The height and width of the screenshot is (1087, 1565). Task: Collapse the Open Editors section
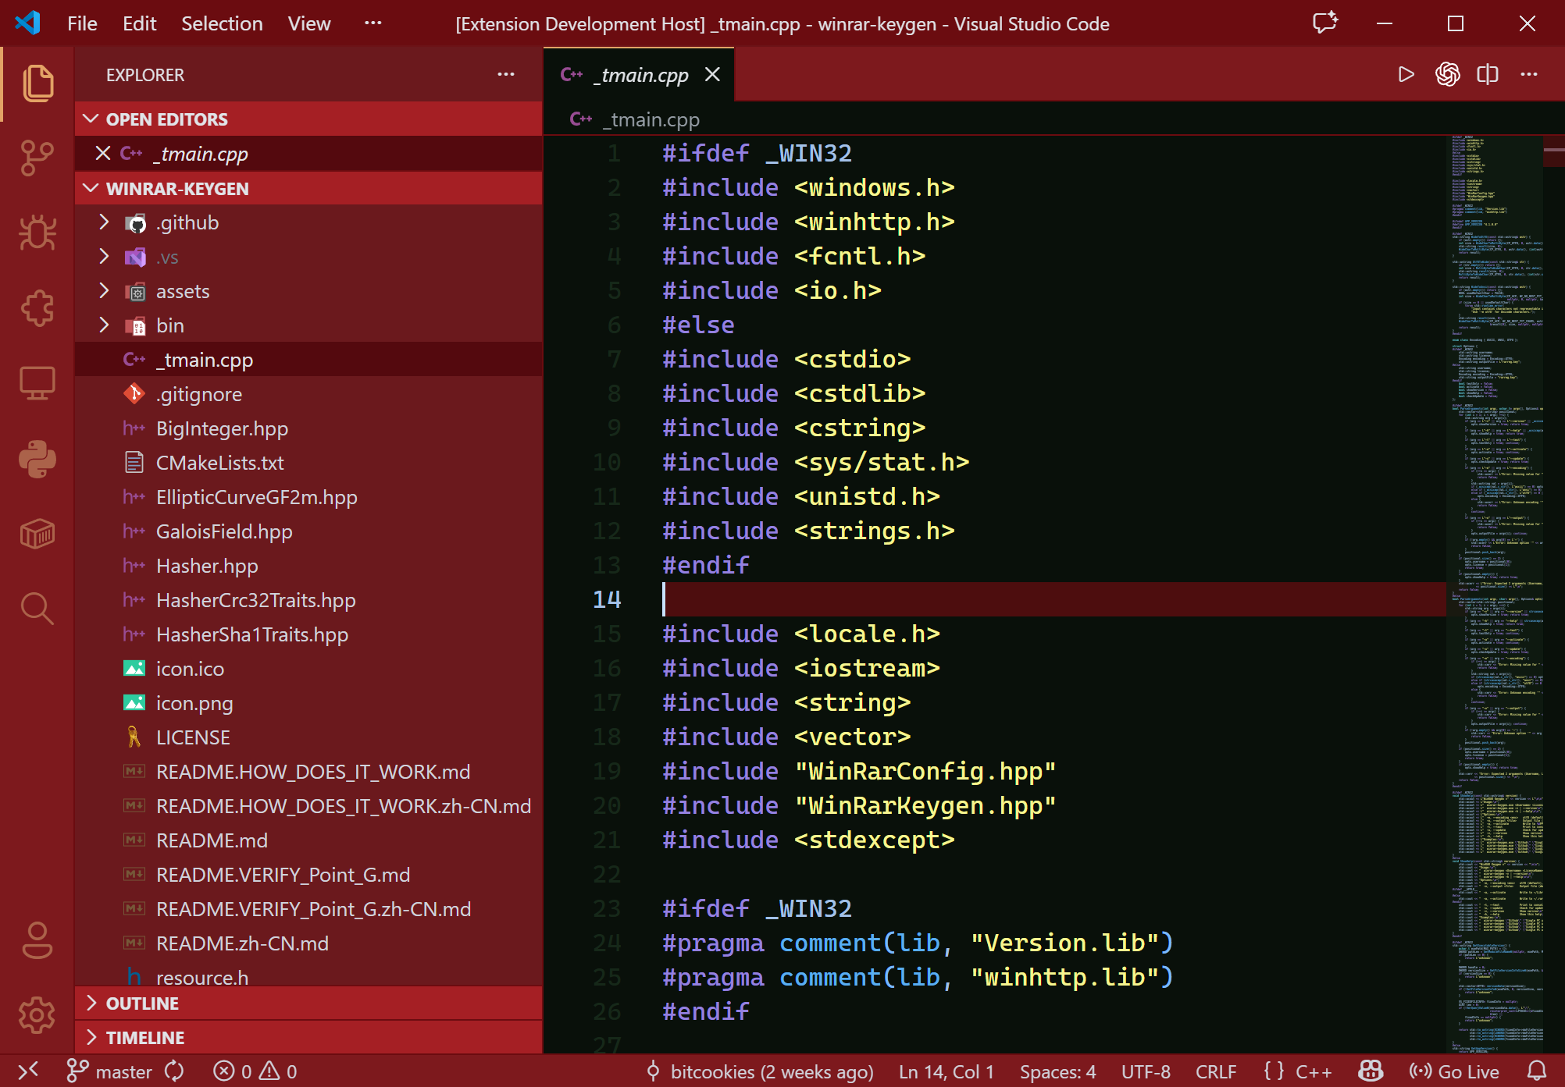(309, 119)
